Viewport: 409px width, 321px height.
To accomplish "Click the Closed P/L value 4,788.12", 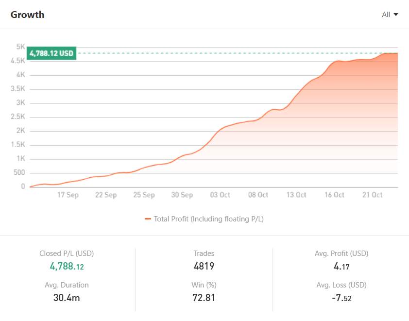I will pos(67,266).
